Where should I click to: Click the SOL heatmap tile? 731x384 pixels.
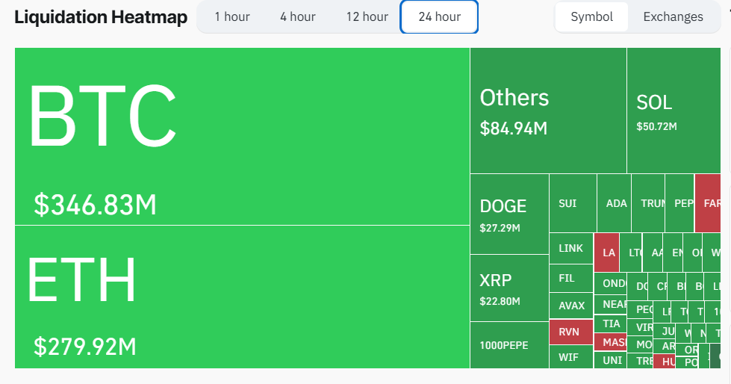click(678, 111)
